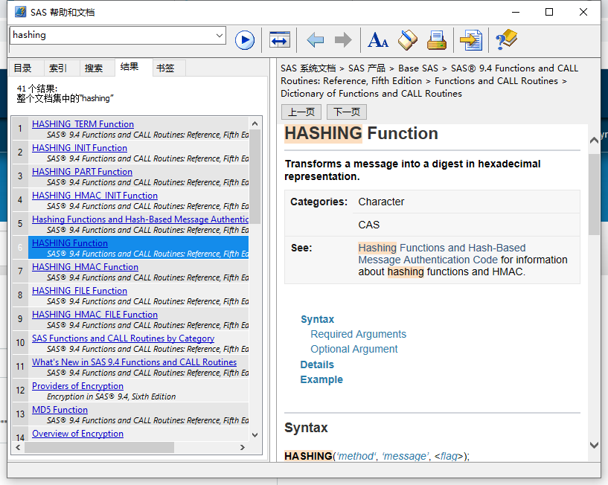Click the 上一页 button
The image size is (608, 485).
click(x=301, y=112)
